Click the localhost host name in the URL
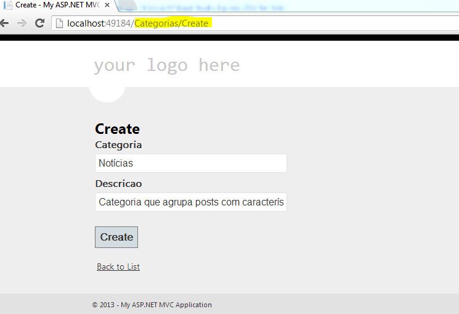The width and height of the screenshot is (459, 314). click(86, 23)
